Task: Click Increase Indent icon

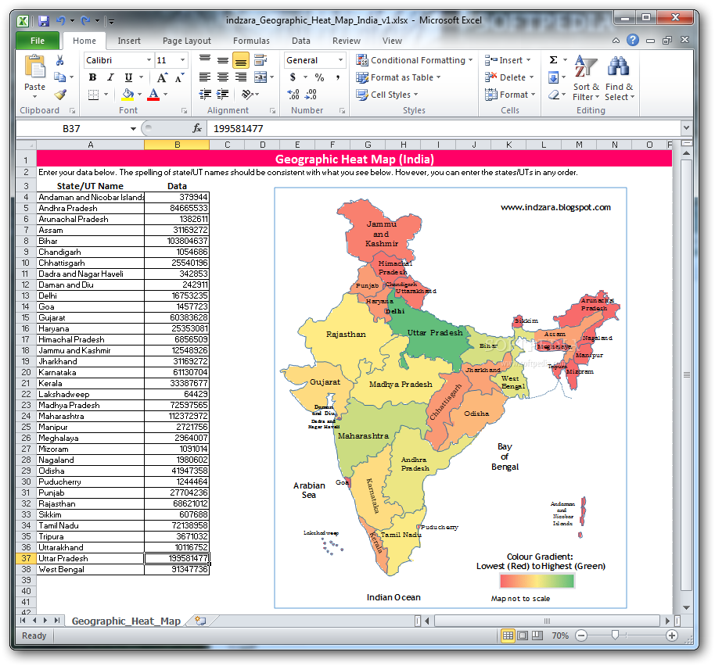Action: (222, 95)
